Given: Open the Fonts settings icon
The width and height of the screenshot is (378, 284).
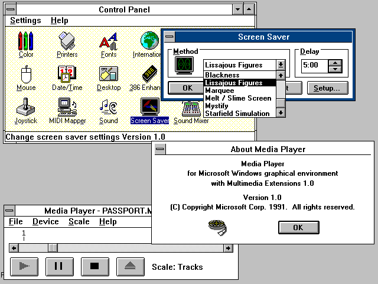Looking at the screenshot, I should click(x=109, y=42).
